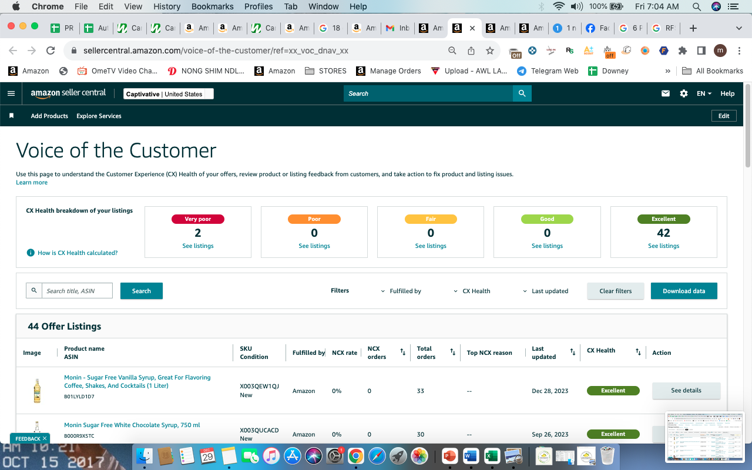The height and width of the screenshot is (470, 752).
Task: Sort by CX Health column arrows
Action: pyautogui.click(x=638, y=352)
